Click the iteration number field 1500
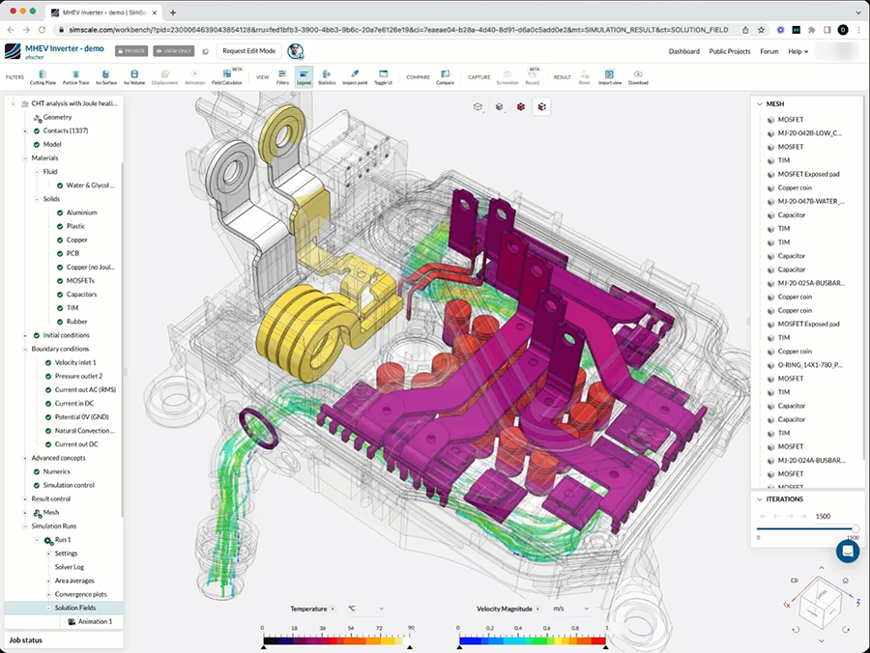Screen dimensions: 870x653 tap(823, 516)
